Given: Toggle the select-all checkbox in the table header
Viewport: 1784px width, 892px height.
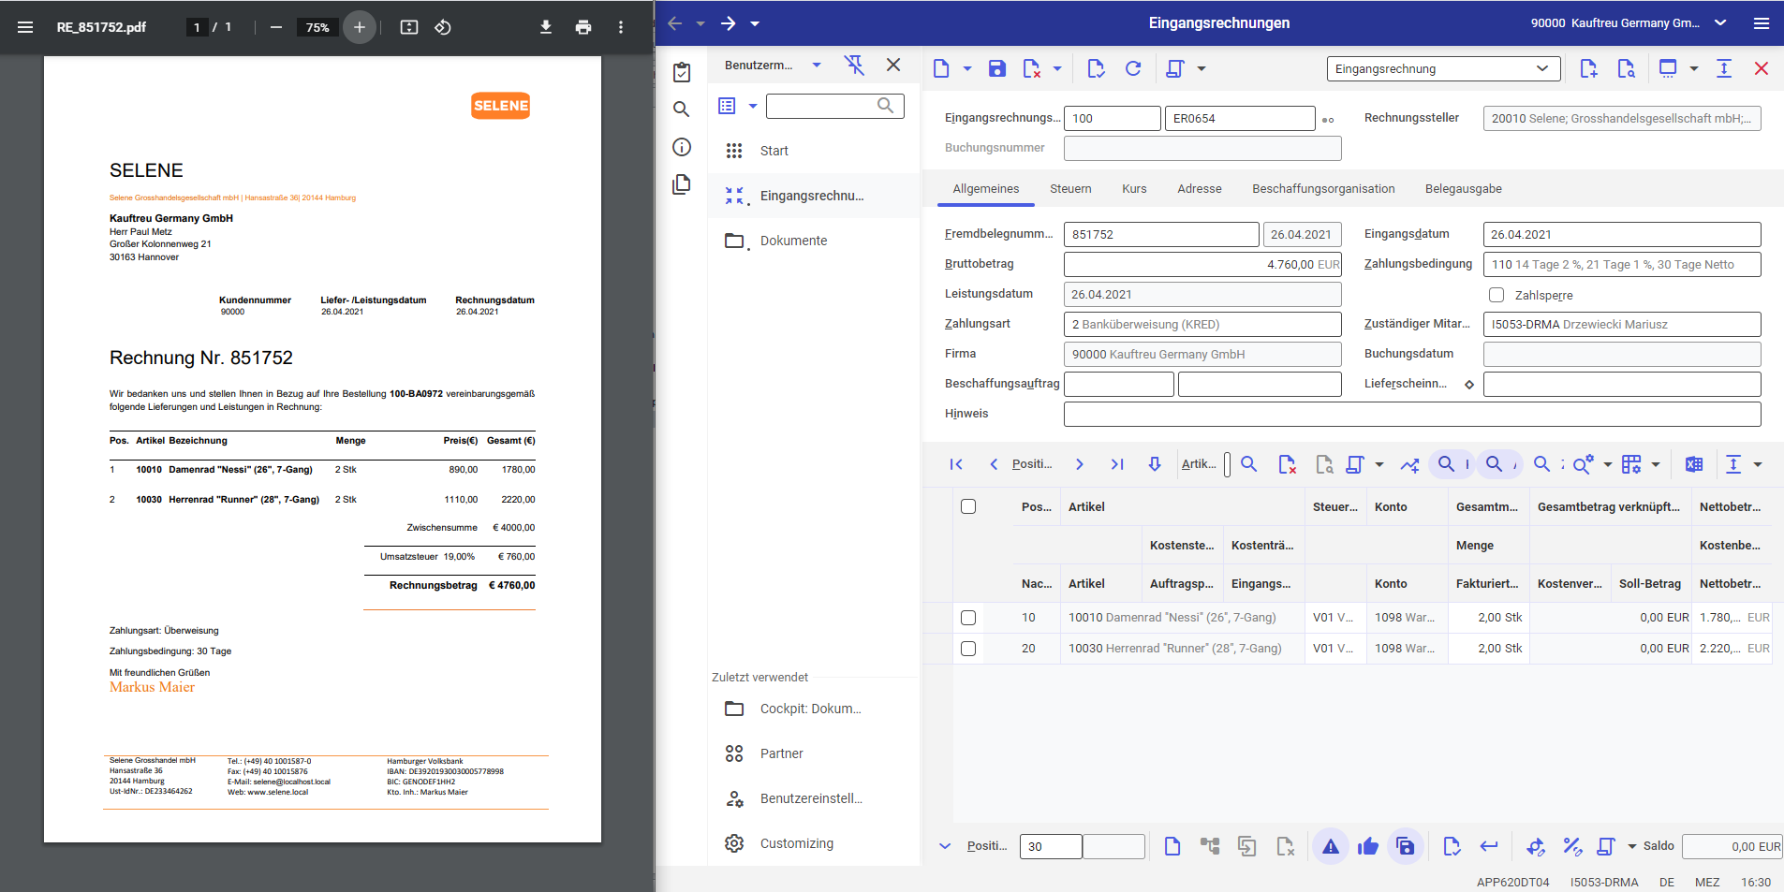Looking at the screenshot, I should point(968,505).
